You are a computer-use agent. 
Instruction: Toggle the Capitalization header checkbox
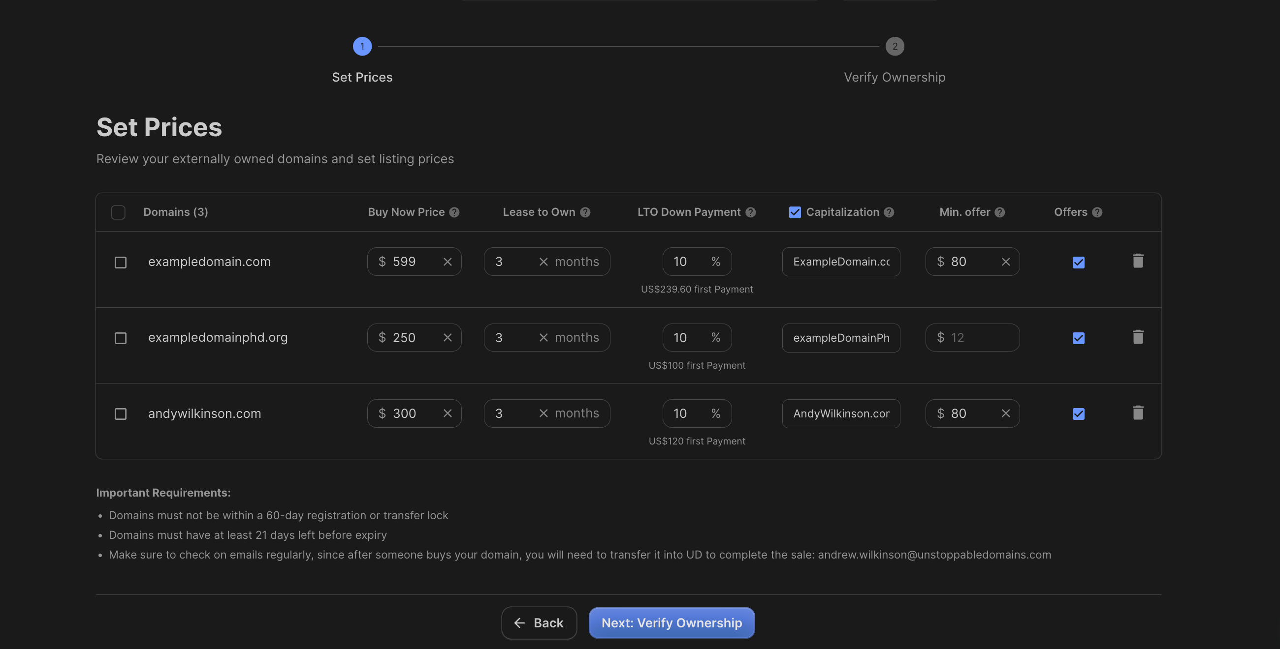(x=795, y=212)
